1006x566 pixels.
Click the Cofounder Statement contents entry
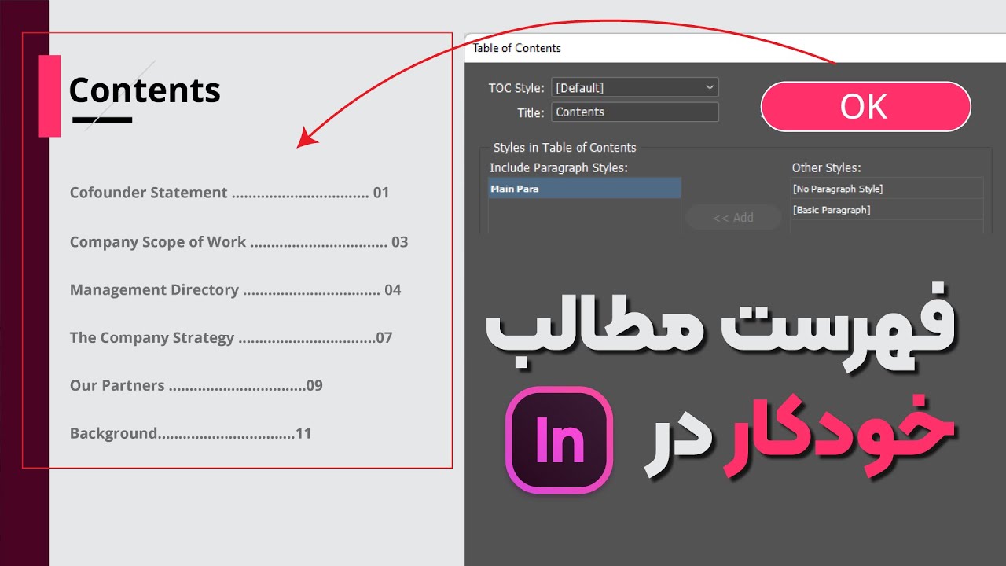[x=229, y=193]
